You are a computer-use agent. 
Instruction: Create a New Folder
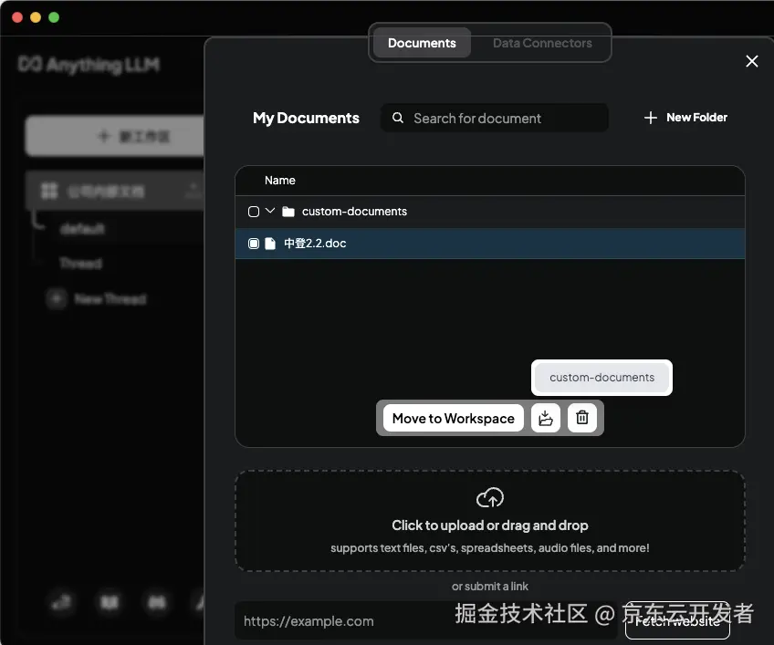685,118
